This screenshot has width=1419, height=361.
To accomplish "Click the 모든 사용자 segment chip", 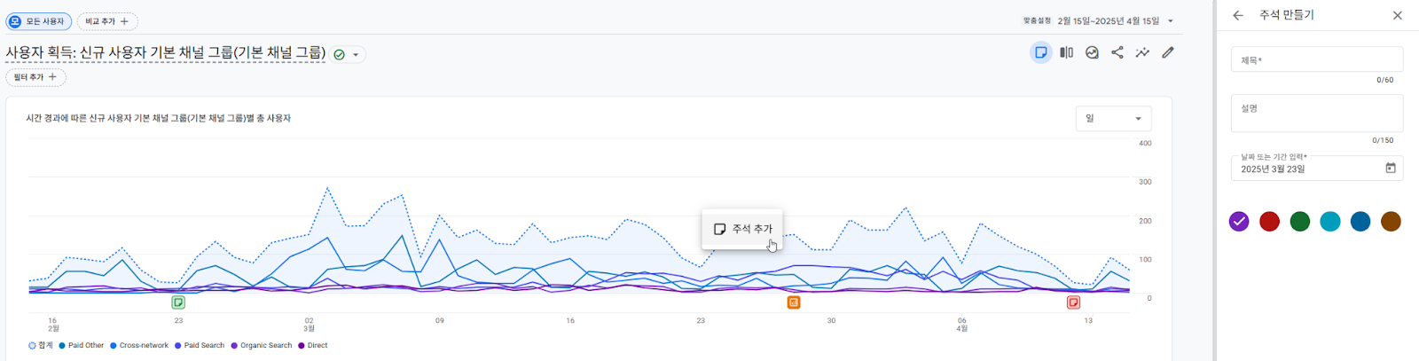I will coord(39,21).
